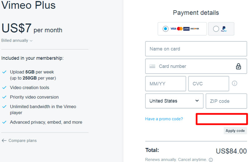Select the credit card payment radio button

[x=165, y=29]
